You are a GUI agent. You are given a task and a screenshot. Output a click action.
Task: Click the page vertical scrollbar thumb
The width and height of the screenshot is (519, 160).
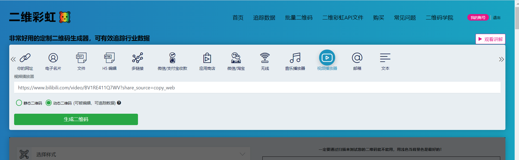coord(517,18)
